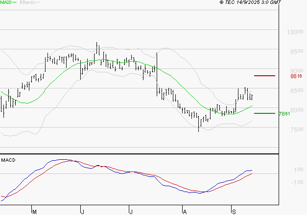Screen dimensions: 307x215
Task: Click the MACD panel label
Action: pos(8,160)
